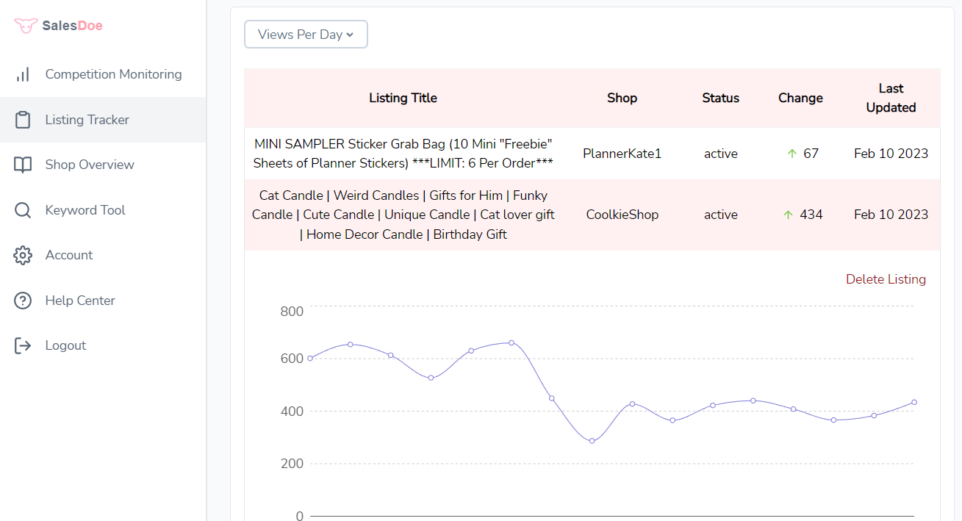The image size is (962, 521).
Task: Click the Competition Monitoring bar chart icon
Action: tap(23, 74)
